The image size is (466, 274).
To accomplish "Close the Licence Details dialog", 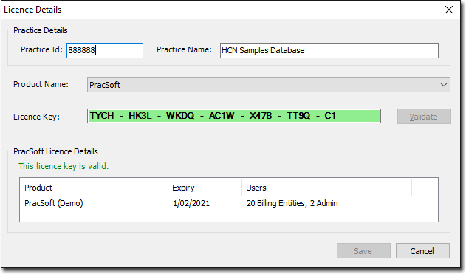I will pos(449,10).
